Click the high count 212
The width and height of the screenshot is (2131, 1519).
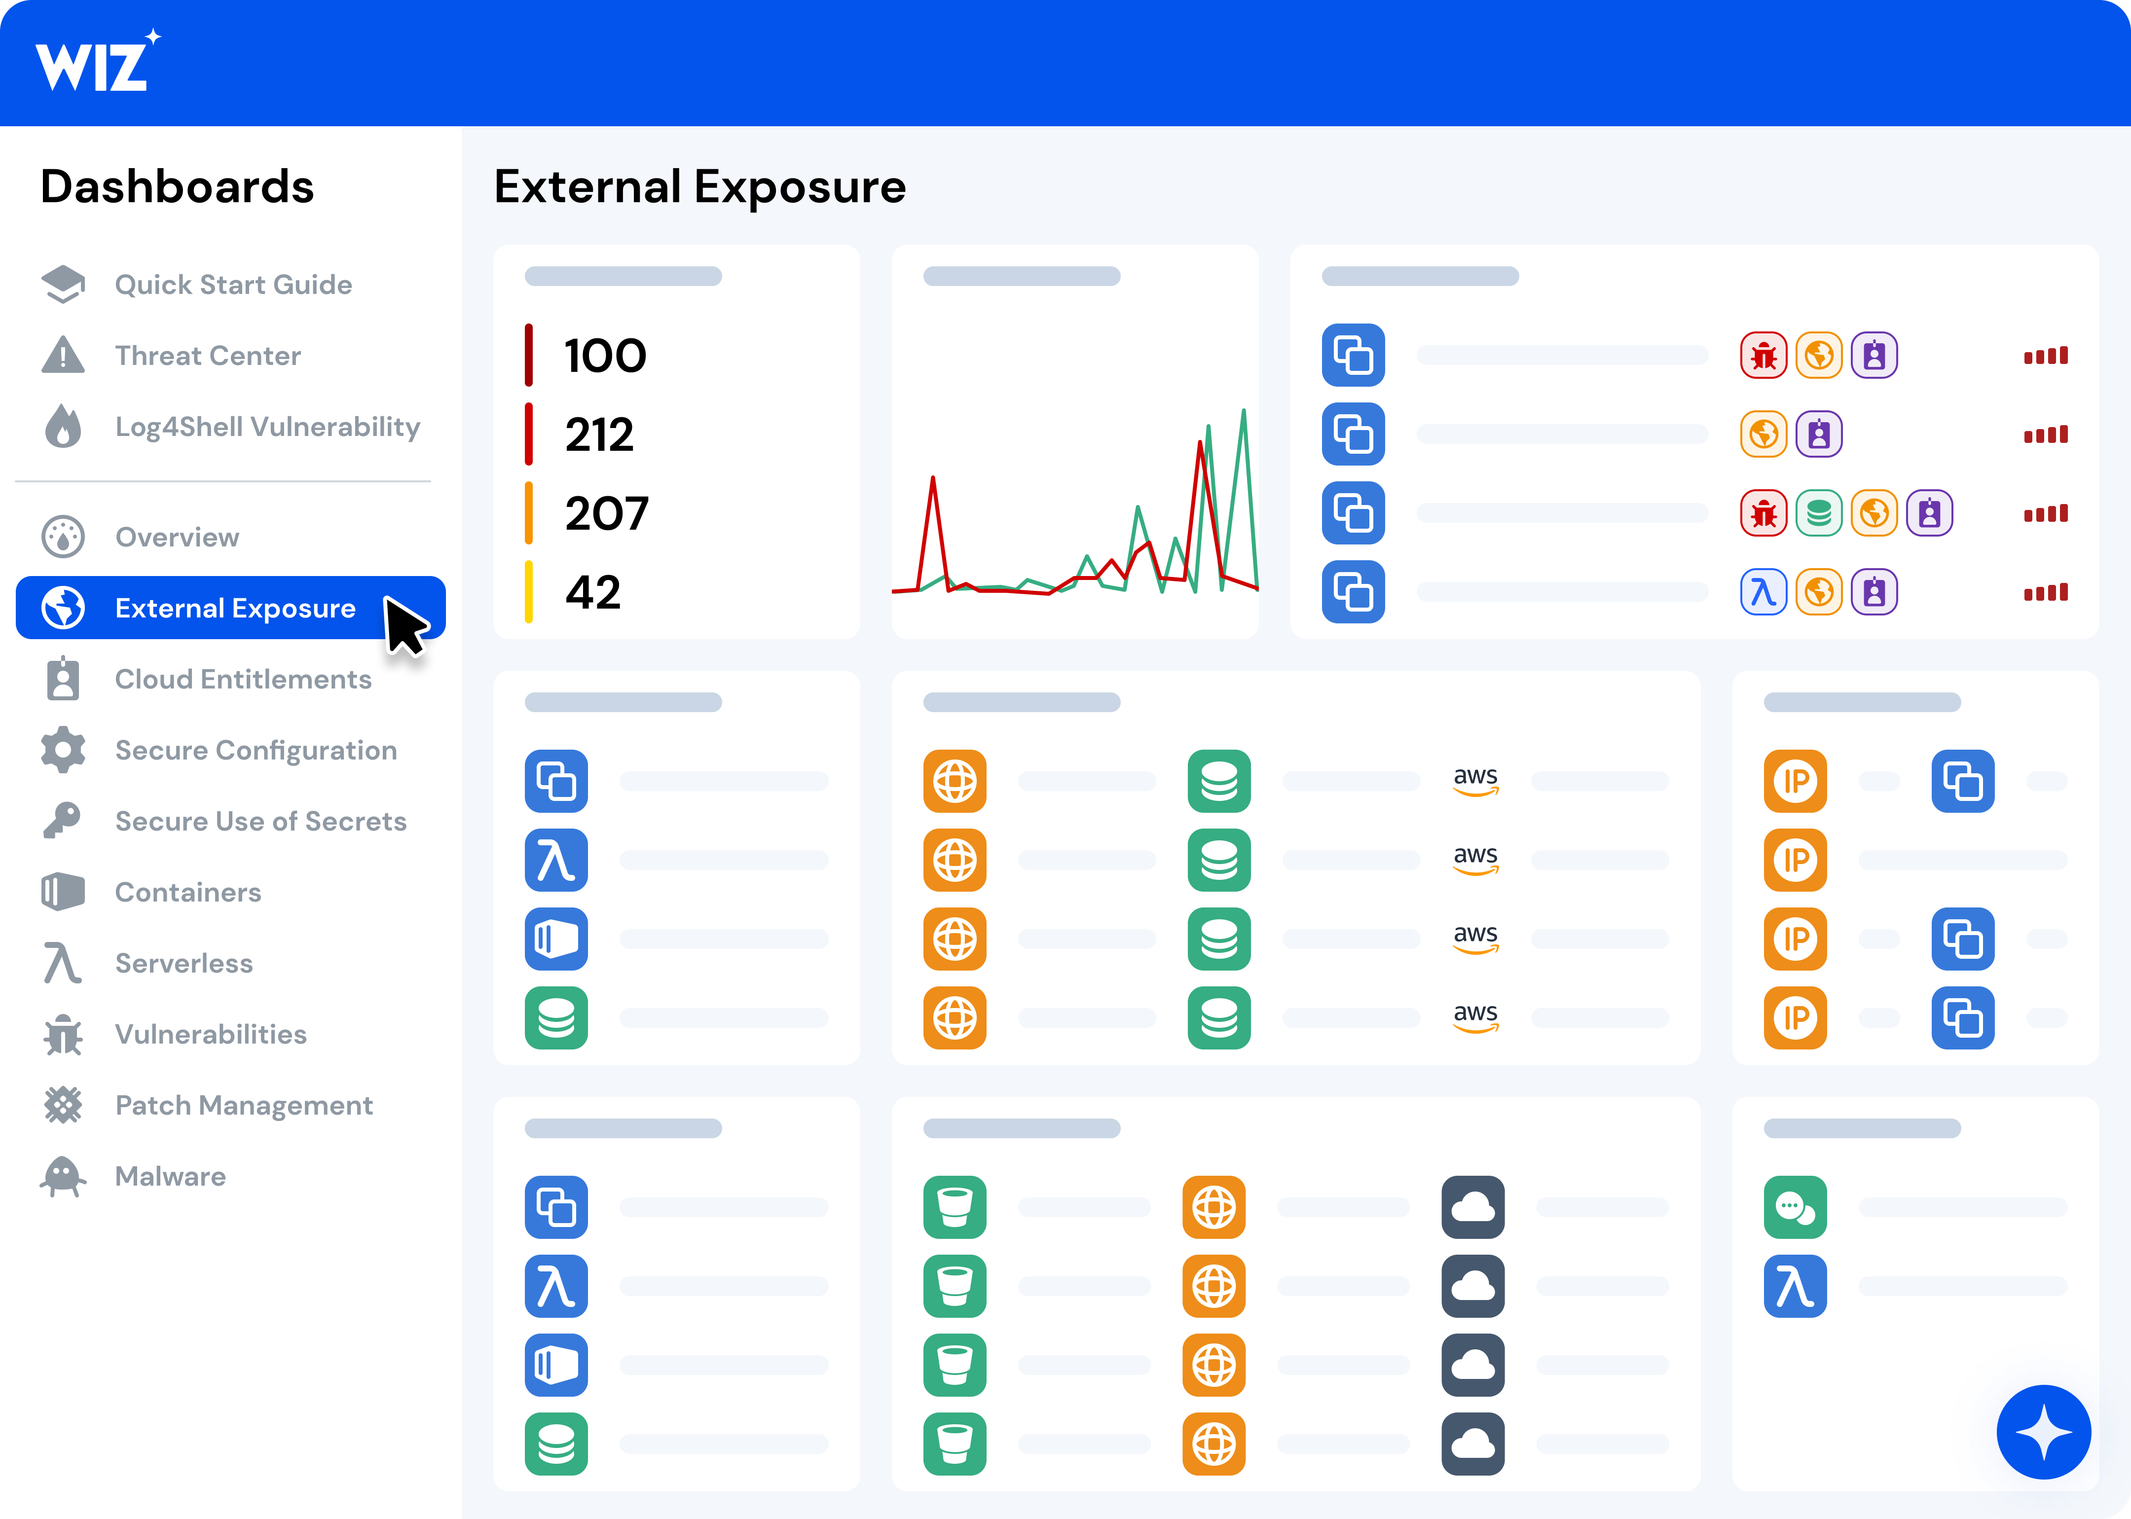[x=600, y=434]
